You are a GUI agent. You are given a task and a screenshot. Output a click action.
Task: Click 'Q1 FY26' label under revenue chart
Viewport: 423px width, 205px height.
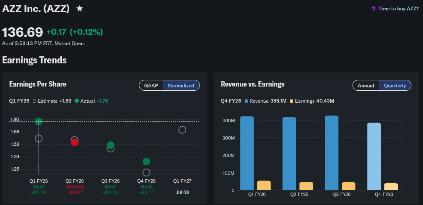tap(257, 195)
